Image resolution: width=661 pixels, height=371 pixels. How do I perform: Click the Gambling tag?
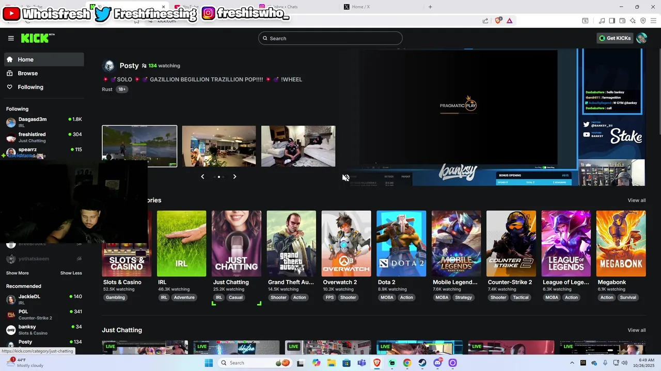pyautogui.click(x=115, y=297)
